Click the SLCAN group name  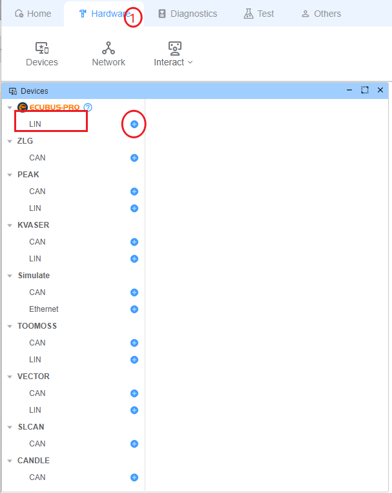click(x=31, y=427)
